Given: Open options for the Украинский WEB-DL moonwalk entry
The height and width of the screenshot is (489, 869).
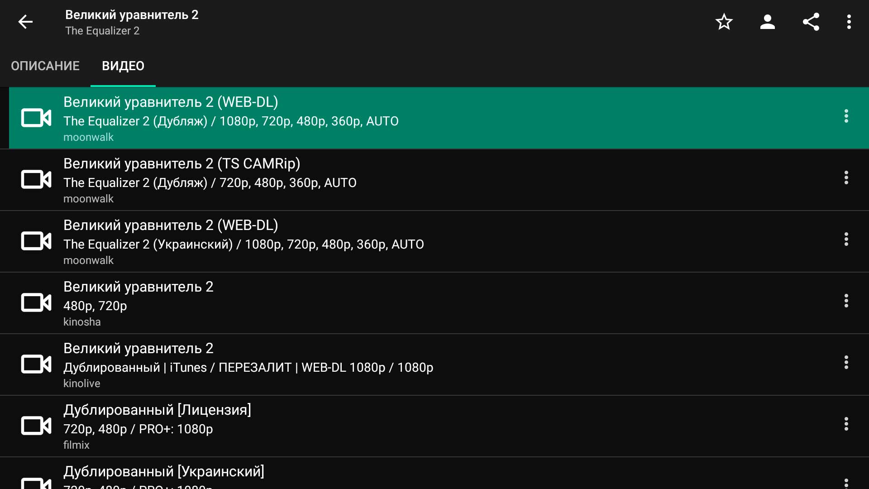Looking at the screenshot, I should (x=845, y=240).
